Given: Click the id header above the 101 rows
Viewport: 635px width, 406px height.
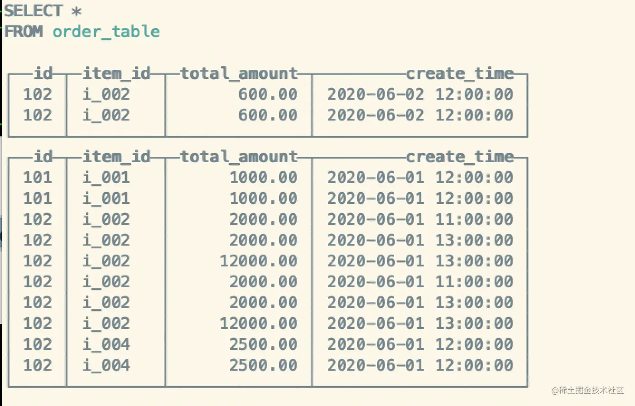Looking at the screenshot, I should pyautogui.click(x=43, y=157).
